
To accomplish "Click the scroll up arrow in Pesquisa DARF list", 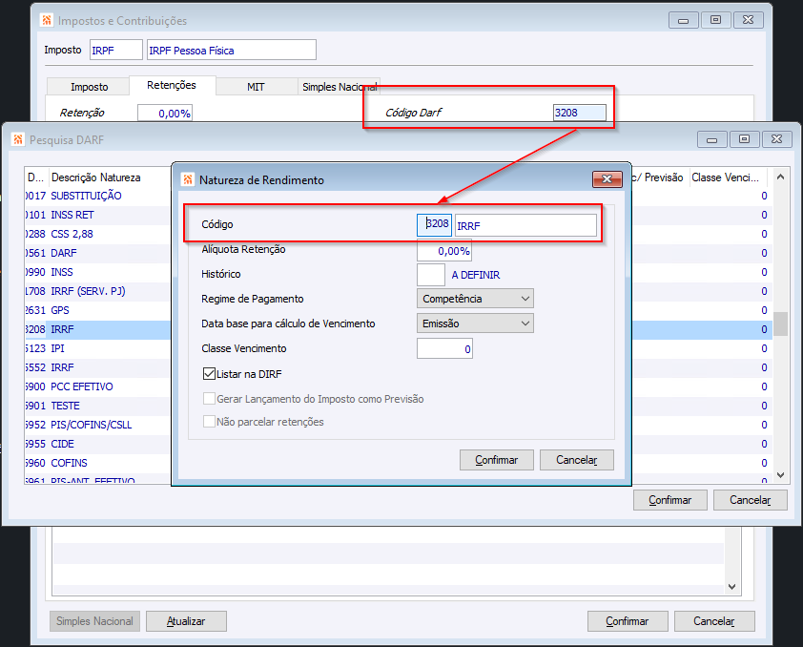I will coord(780,177).
